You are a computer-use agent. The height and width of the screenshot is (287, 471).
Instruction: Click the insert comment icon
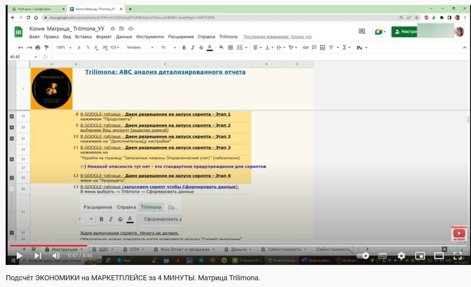(x=314, y=47)
